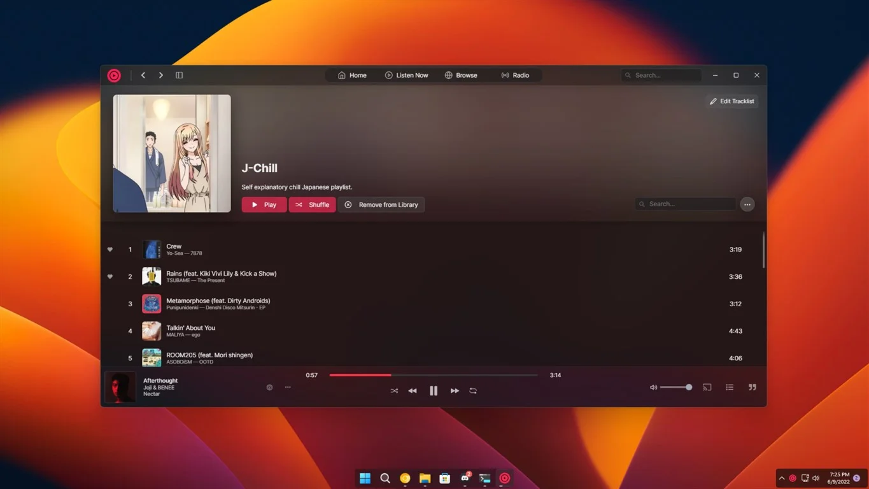The height and width of the screenshot is (489, 869).
Task: Skip to previous track
Action: point(413,391)
